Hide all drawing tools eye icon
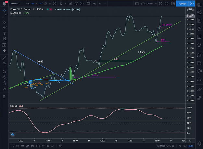Image resolution: width=203 pixels, height=149 pixels. click(4, 89)
